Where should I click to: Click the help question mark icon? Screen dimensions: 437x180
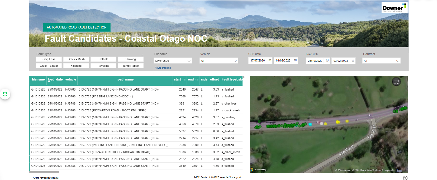405,178
